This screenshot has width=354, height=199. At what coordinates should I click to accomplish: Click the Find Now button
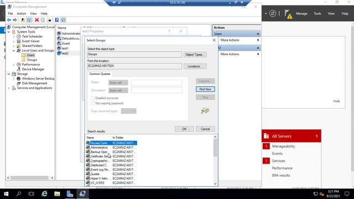(x=205, y=89)
